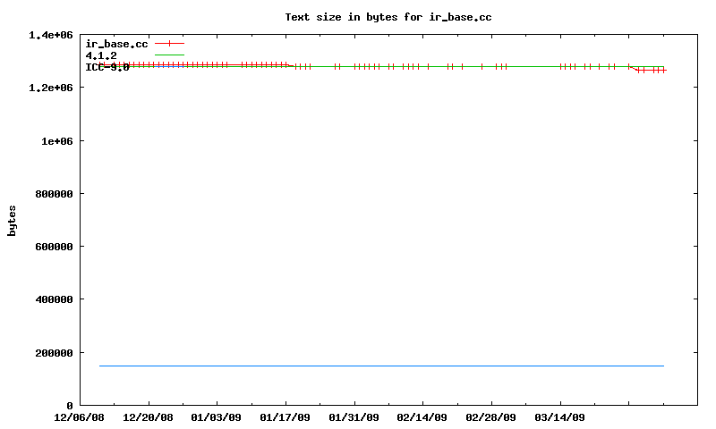Select the 4.1.2 legend label

coord(101,55)
